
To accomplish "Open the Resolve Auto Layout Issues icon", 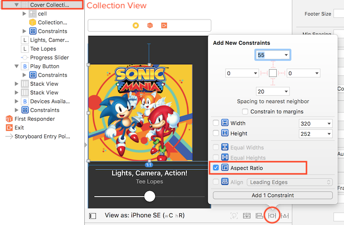I will (285, 216).
